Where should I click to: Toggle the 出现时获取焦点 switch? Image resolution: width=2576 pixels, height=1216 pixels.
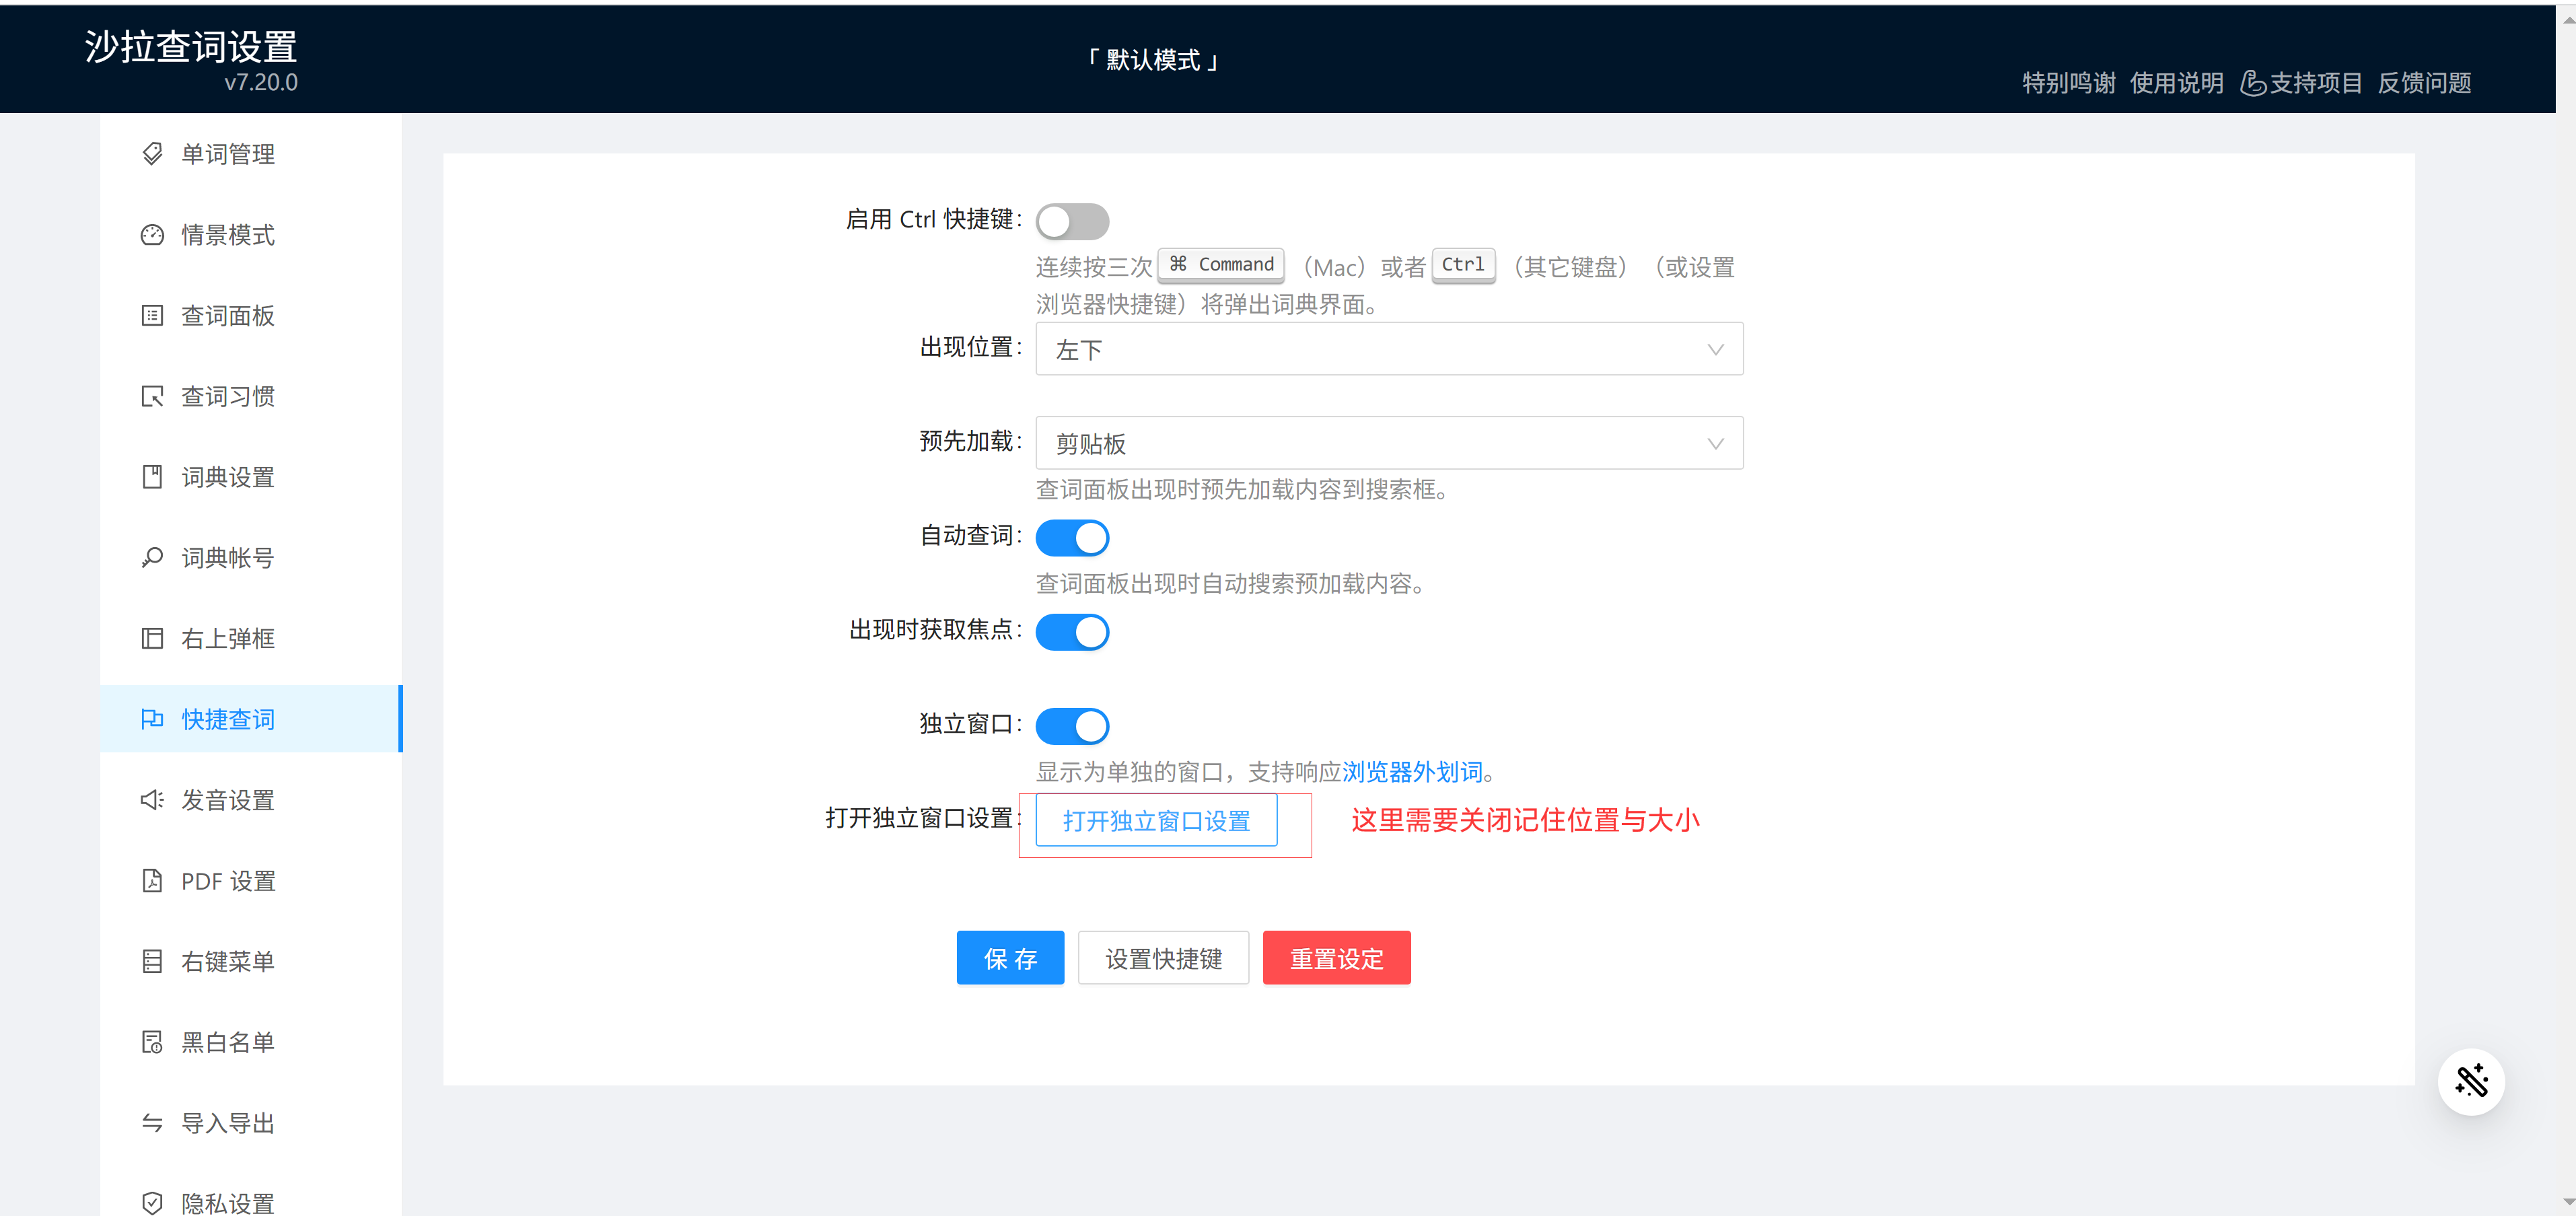coord(1072,632)
